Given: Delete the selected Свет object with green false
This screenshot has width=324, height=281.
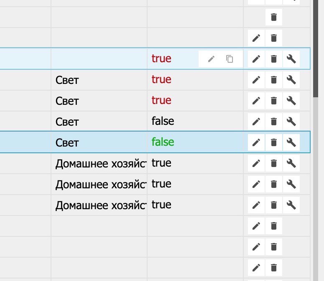Looking at the screenshot, I should 273,142.
